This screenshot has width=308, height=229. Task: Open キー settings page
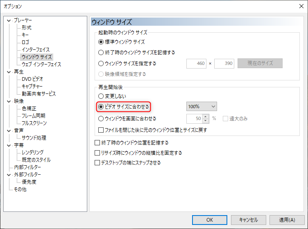click(25, 35)
